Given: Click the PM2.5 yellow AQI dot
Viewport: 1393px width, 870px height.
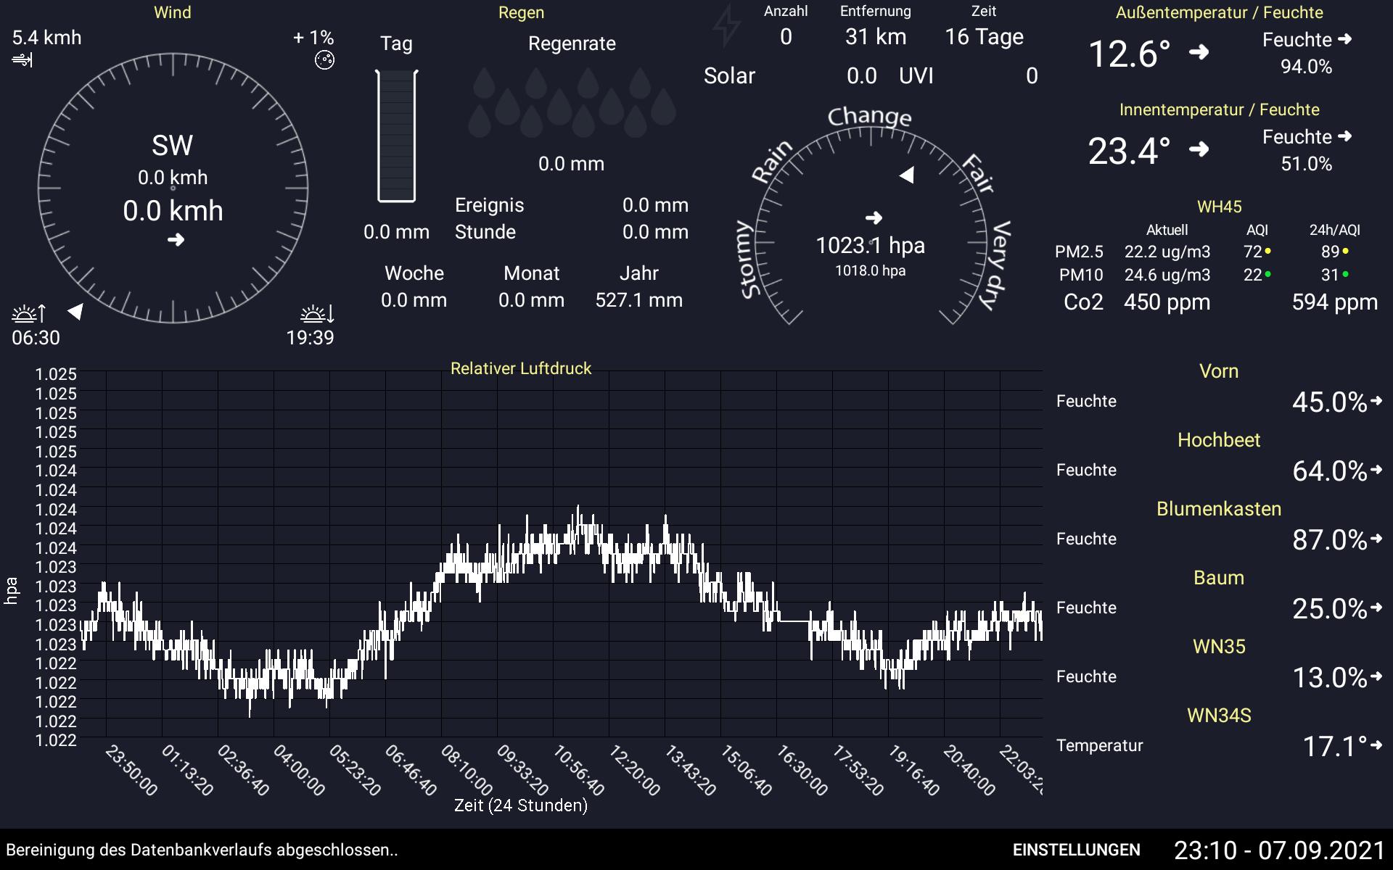Looking at the screenshot, I should [x=1267, y=251].
